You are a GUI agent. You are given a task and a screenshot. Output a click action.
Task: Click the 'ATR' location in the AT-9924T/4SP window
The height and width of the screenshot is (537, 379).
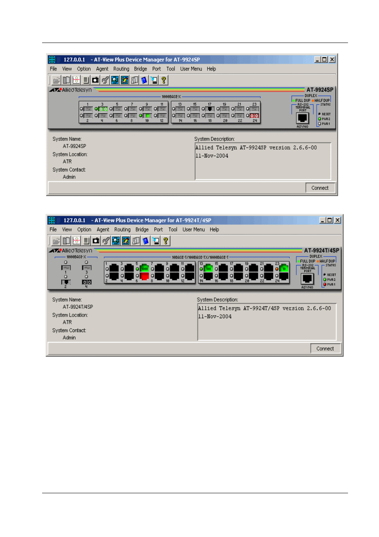click(67, 322)
